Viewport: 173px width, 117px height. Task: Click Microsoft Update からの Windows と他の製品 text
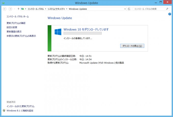102,63
